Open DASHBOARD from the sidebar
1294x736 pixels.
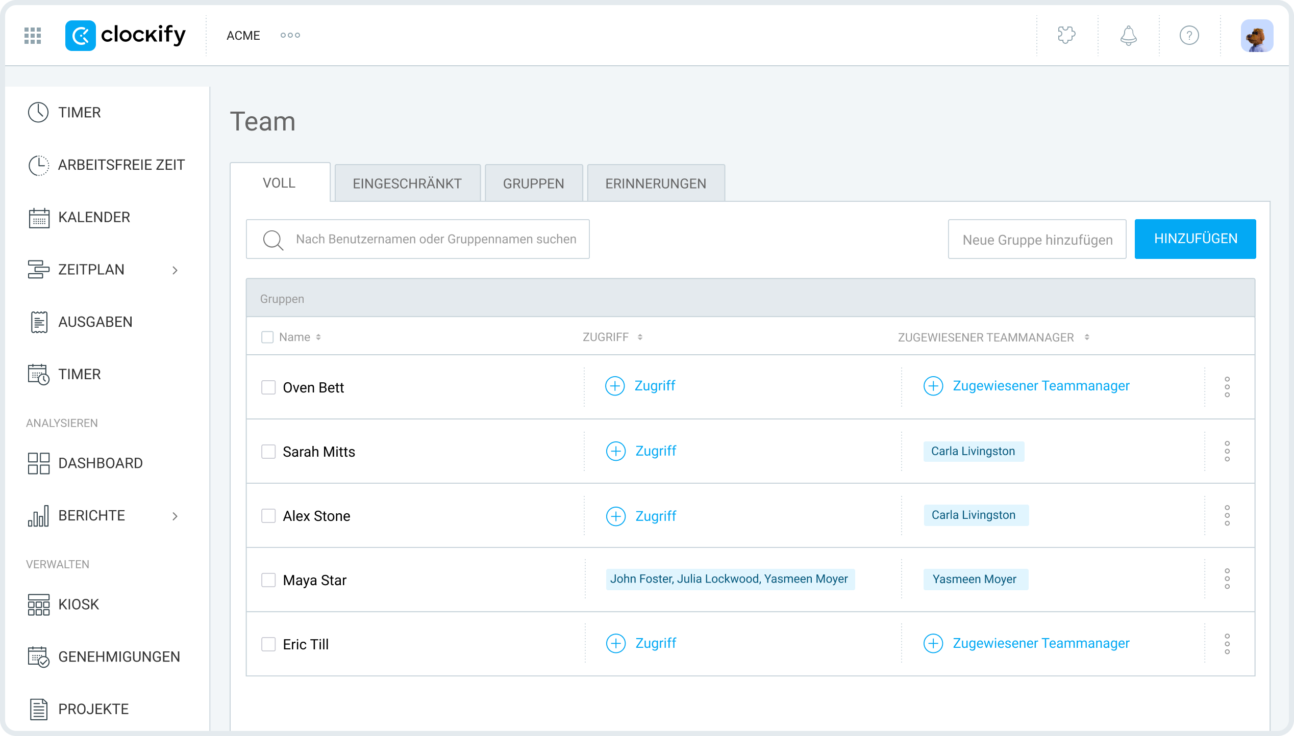[x=101, y=463]
